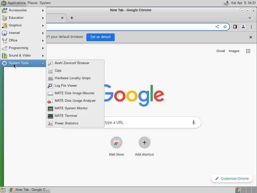Click the Log File Viewer magnifier icon
The image size is (257, 193).
pyautogui.click(x=50, y=86)
